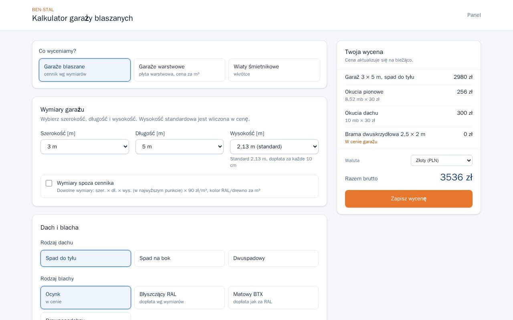Click the Rodzaj blachy label
513x320 pixels.
[57, 279]
